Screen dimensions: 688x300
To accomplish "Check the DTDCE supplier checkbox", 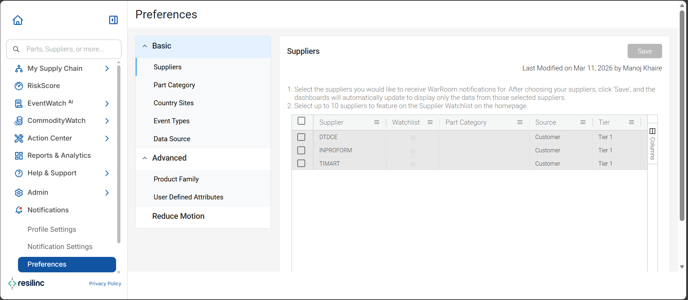I will pyautogui.click(x=301, y=137).
